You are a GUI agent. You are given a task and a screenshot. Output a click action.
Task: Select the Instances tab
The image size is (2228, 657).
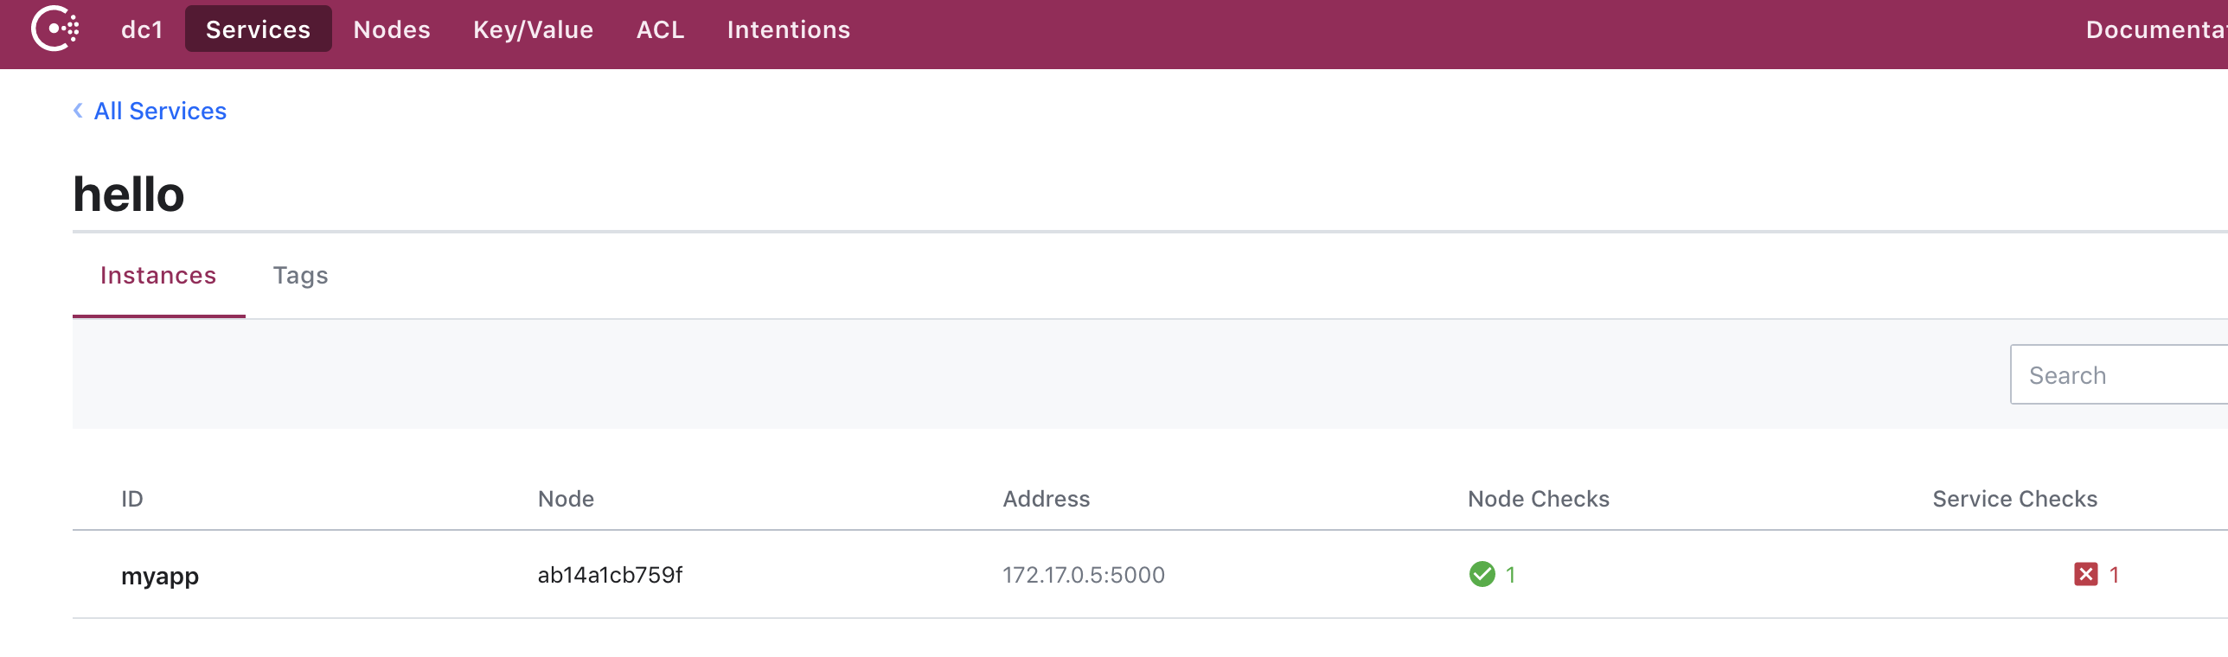point(158,275)
